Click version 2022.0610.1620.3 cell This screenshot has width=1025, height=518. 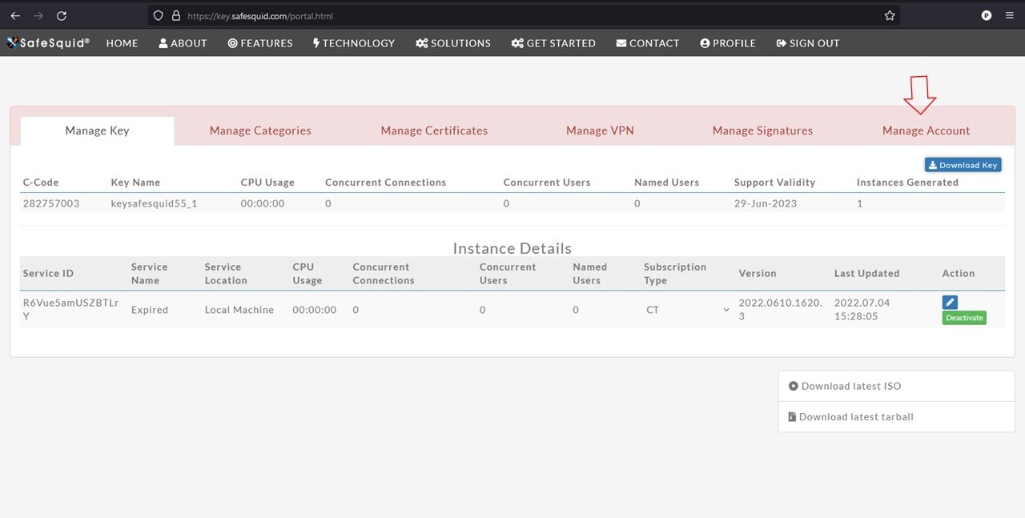pyautogui.click(x=781, y=310)
